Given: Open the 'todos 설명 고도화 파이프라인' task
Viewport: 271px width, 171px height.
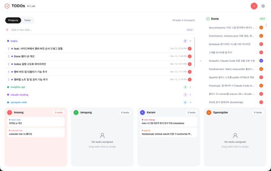Looking at the screenshot, I should click(x=30, y=64).
